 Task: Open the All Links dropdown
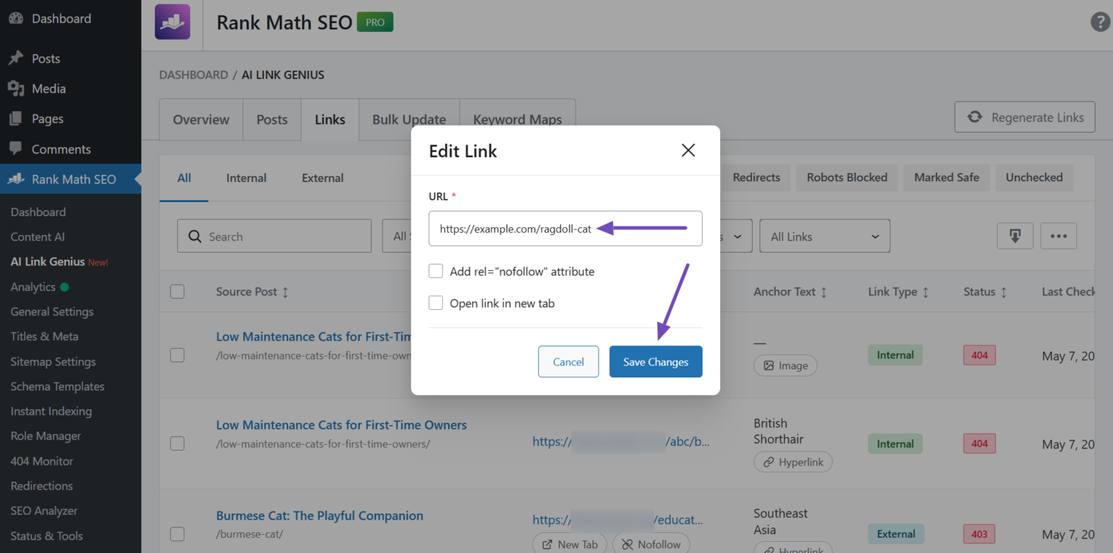[825, 236]
